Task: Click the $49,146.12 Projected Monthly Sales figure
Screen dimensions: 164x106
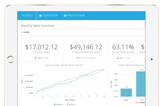Action: click(x=86, y=47)
